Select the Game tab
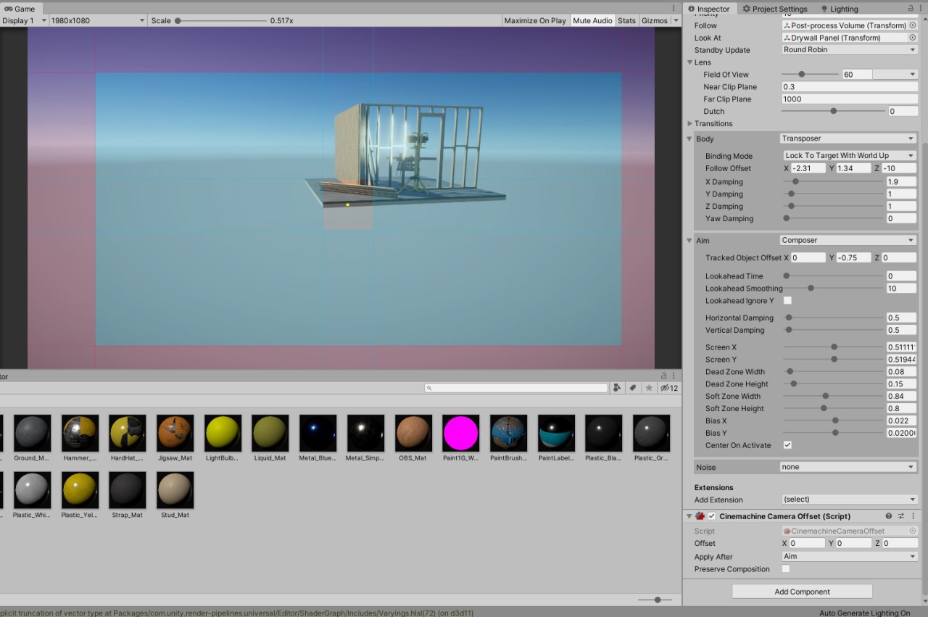928x617 pixels. 20,9
